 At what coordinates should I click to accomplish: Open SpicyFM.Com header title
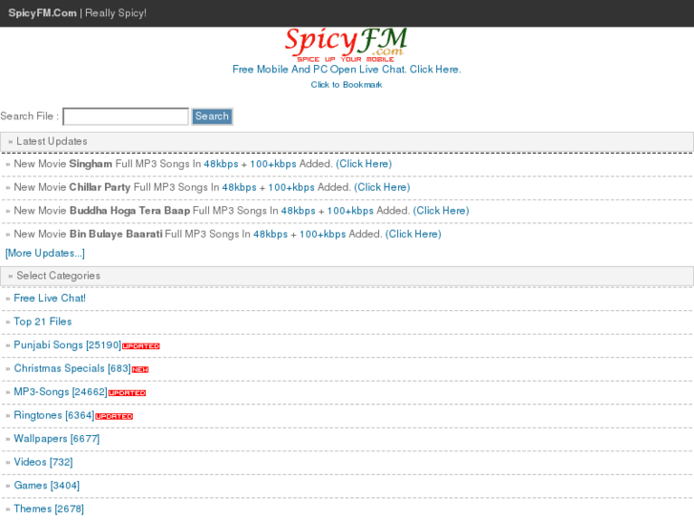click(x=42, y=13)
